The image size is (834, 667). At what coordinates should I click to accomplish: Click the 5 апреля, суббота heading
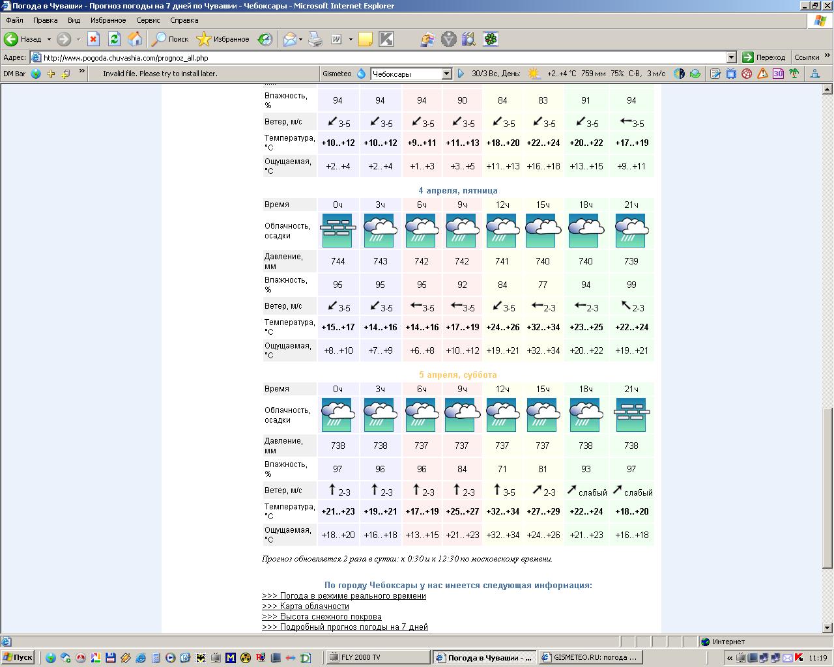[x=458, y=375]
